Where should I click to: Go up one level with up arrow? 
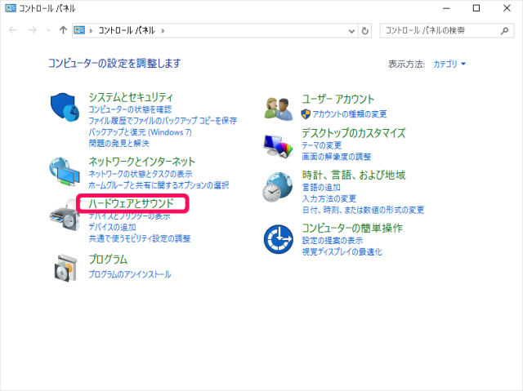coord(63,30)
